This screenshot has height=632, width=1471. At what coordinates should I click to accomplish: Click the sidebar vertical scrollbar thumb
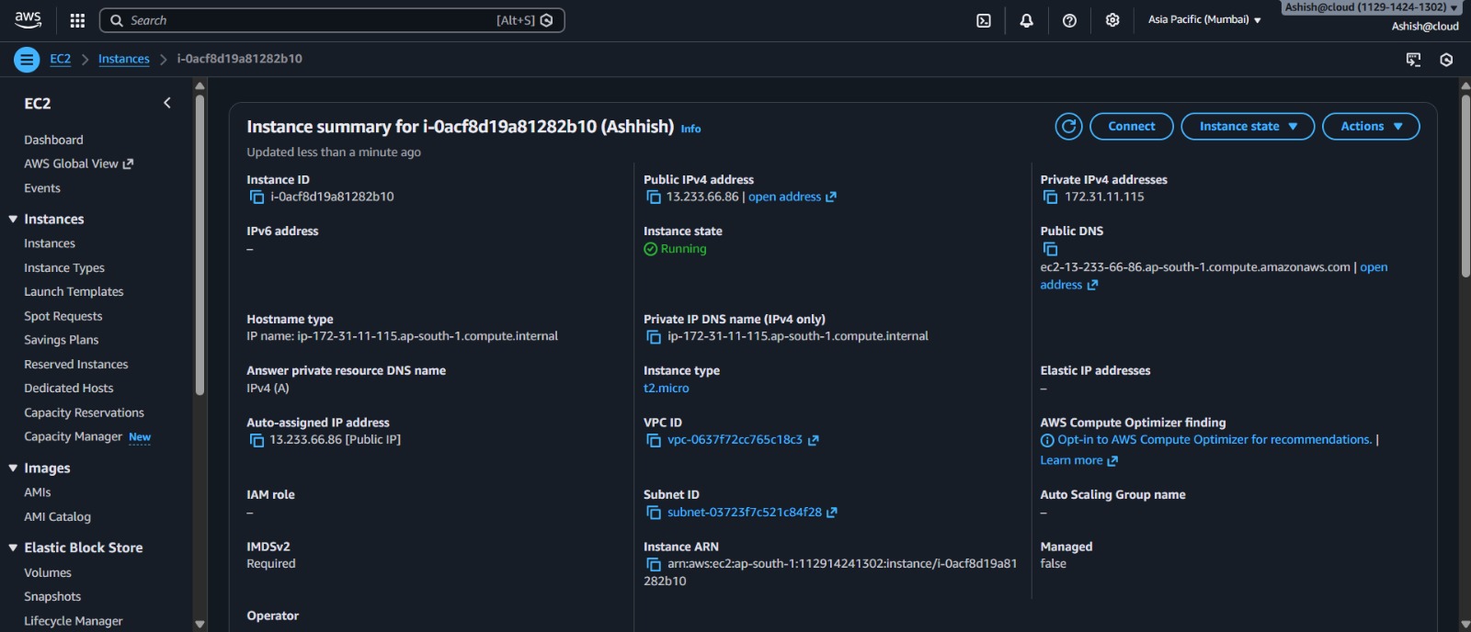(200, 244)
